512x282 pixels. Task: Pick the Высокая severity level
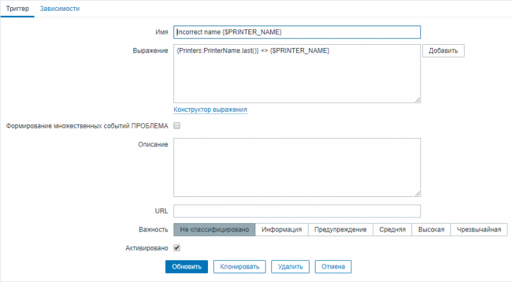(x=431, y=230)
